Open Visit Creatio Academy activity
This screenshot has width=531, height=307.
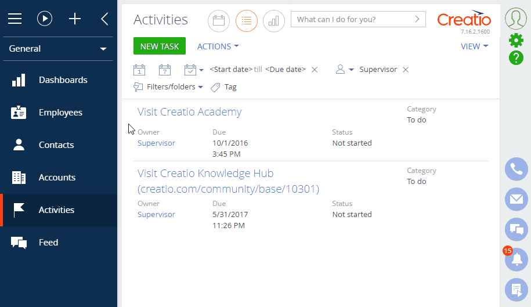190,111
